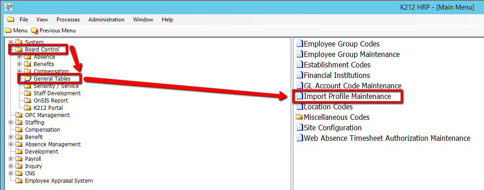Click the Miscellaneous Codes folder icon
The image size is (484, 190).
point(299,118)
